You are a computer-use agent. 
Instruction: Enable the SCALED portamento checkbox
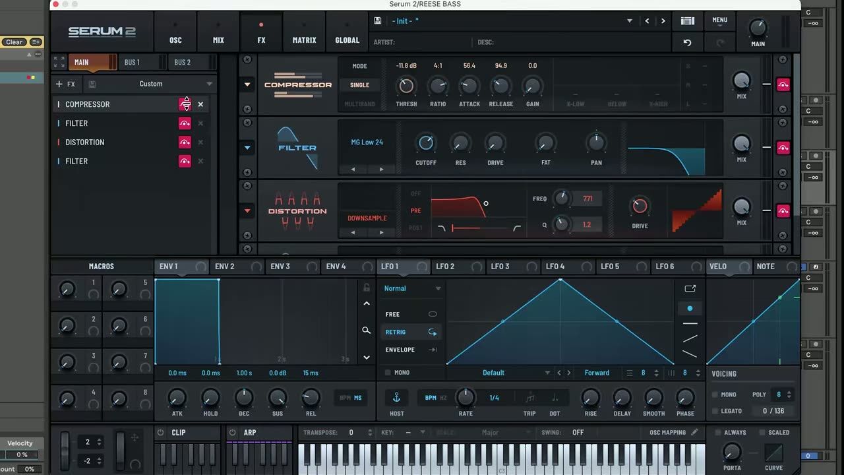click(762, 433)
